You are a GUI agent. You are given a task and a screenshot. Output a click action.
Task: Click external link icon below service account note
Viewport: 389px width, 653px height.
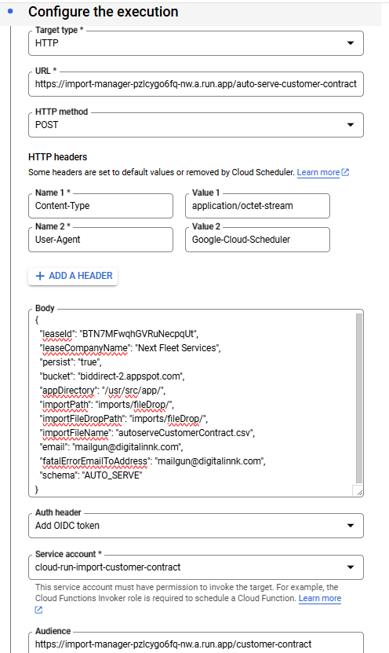pyautogui.click(x=38, y=610)
